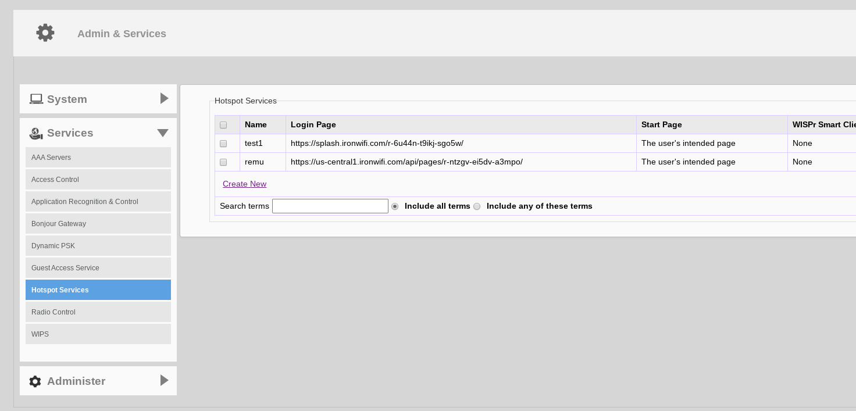Select Include any of these terms radio
Image resolution: width=856 pixels, height=411 pixels.
[477, 206]
